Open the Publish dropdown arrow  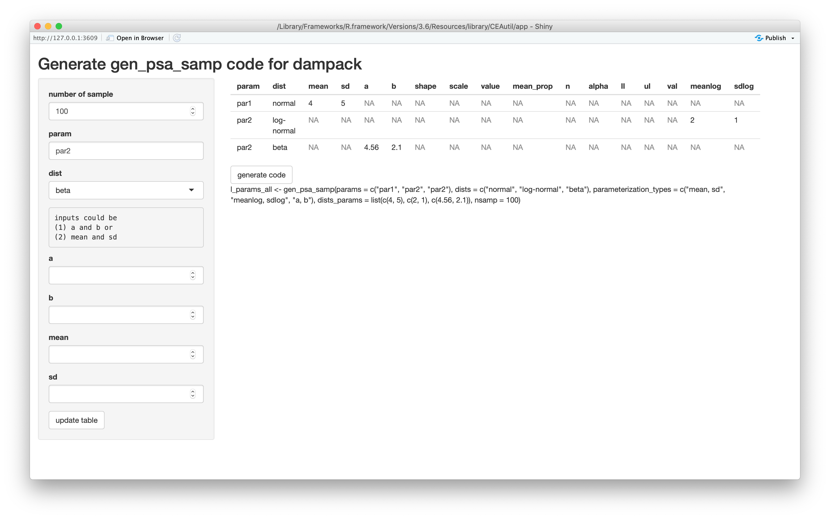tap(793, 38)
